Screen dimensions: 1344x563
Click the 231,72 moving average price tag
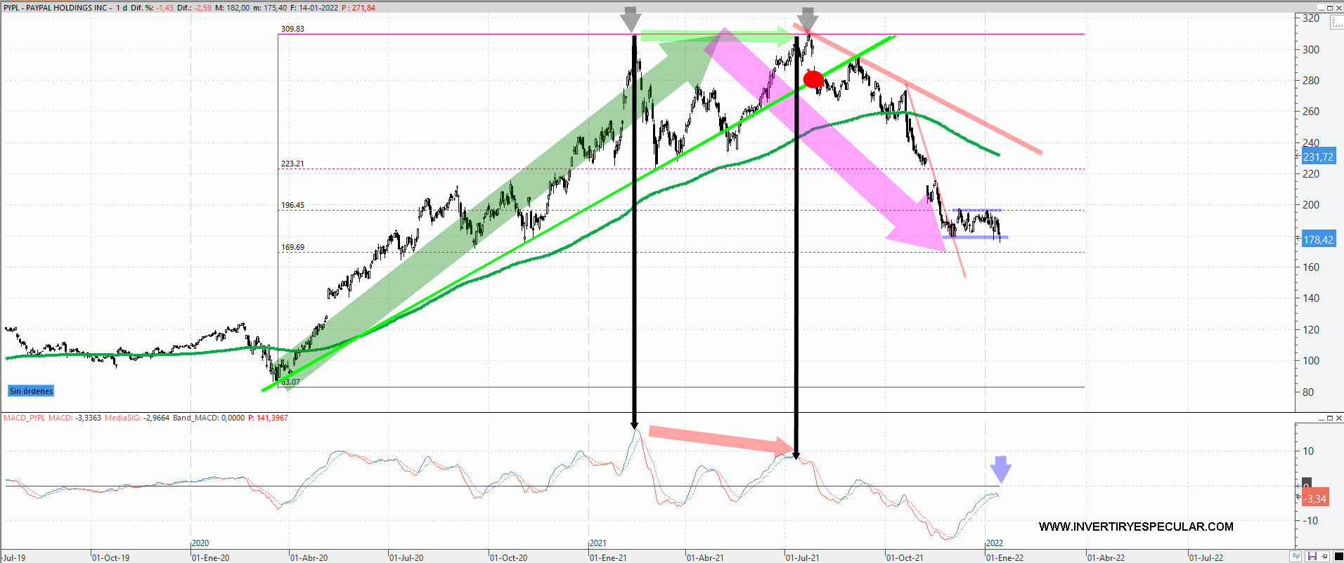(1317, 157)
